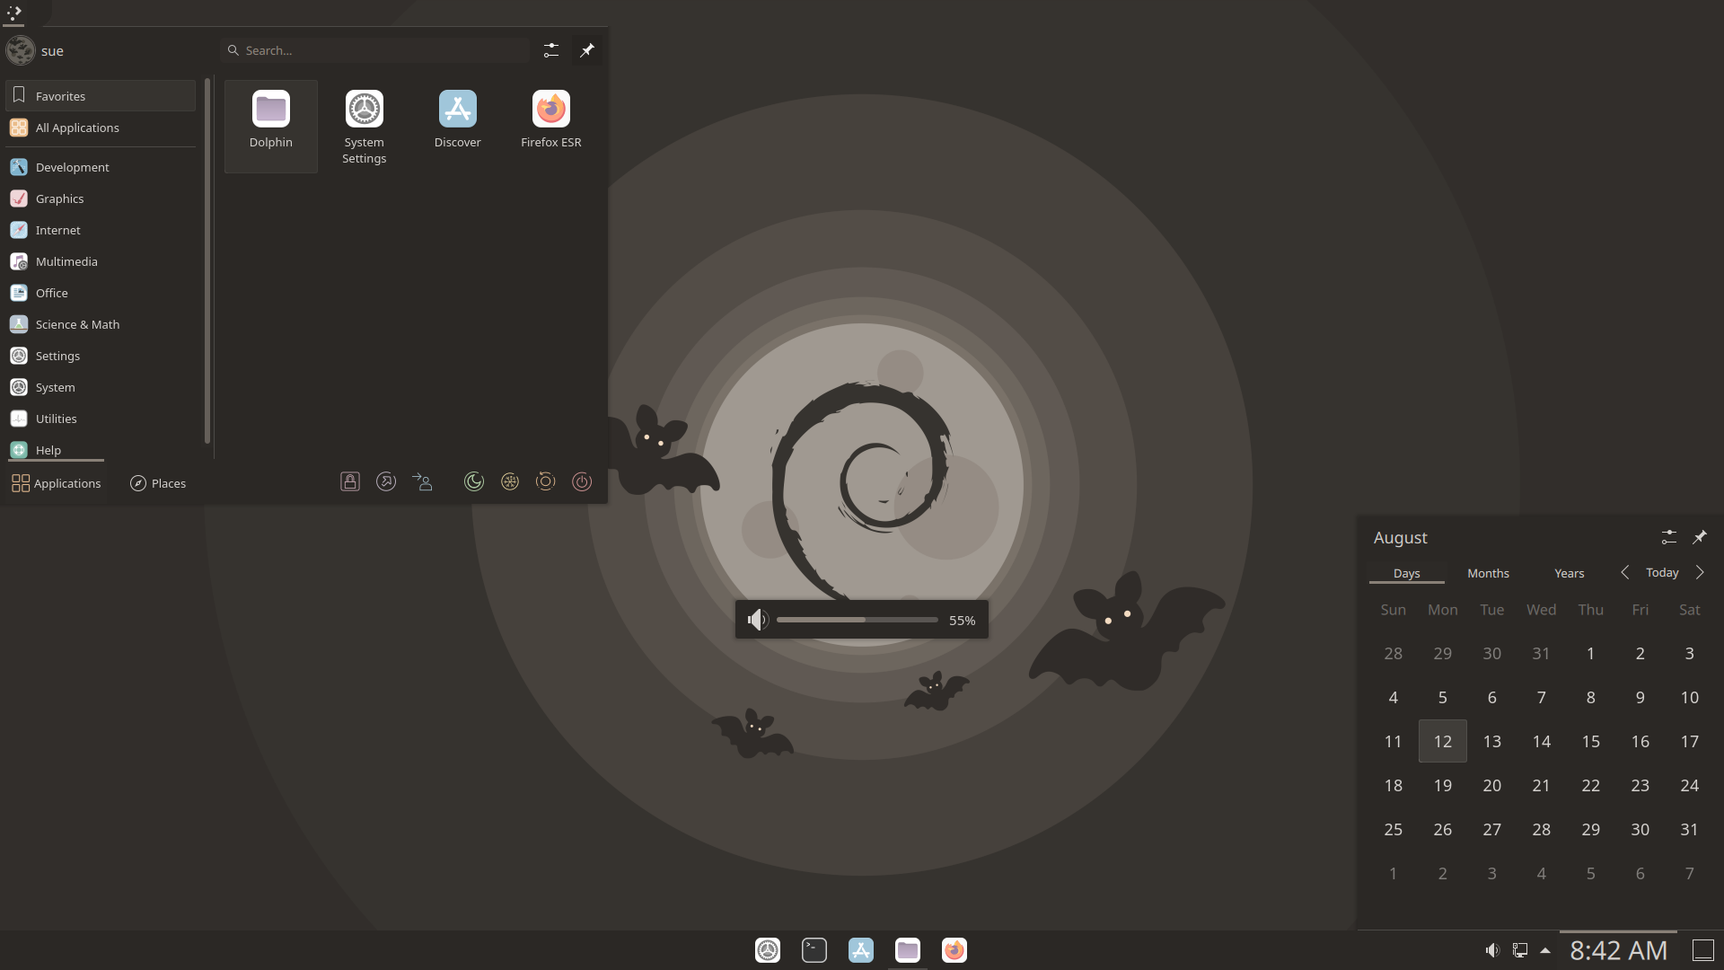
Task: Select August 18 in the calendar
Action: [1393, 785]
